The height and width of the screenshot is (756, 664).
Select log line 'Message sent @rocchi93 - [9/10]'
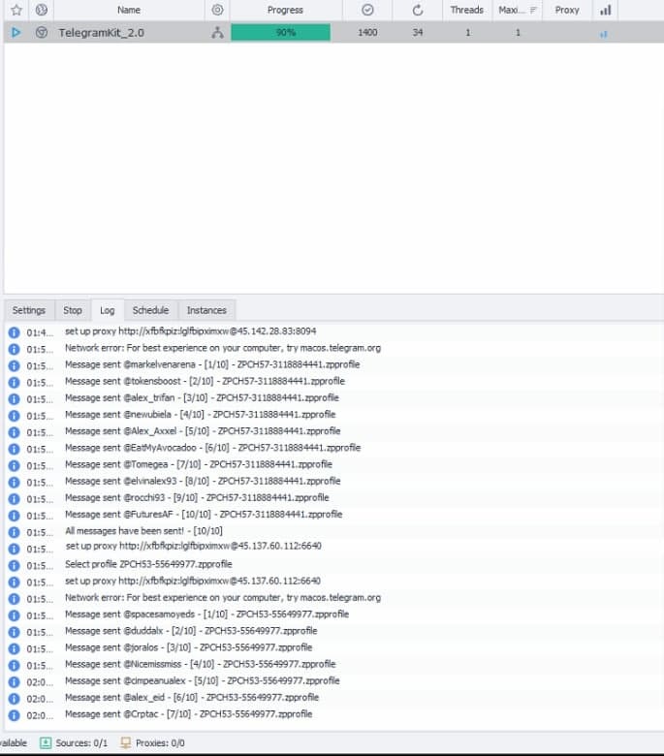point(197,497)
